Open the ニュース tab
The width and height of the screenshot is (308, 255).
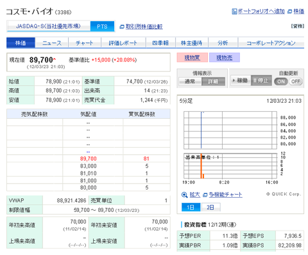tap(52, 43)
